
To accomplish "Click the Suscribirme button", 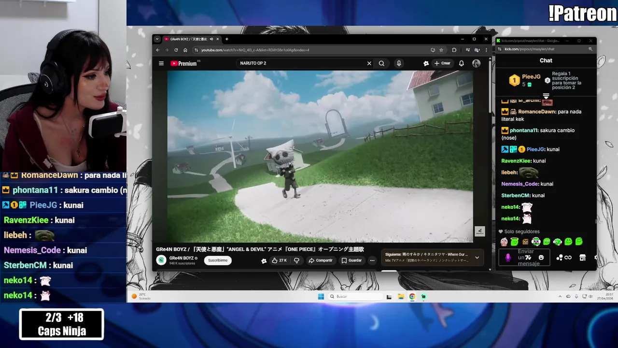I will [218, 261].
